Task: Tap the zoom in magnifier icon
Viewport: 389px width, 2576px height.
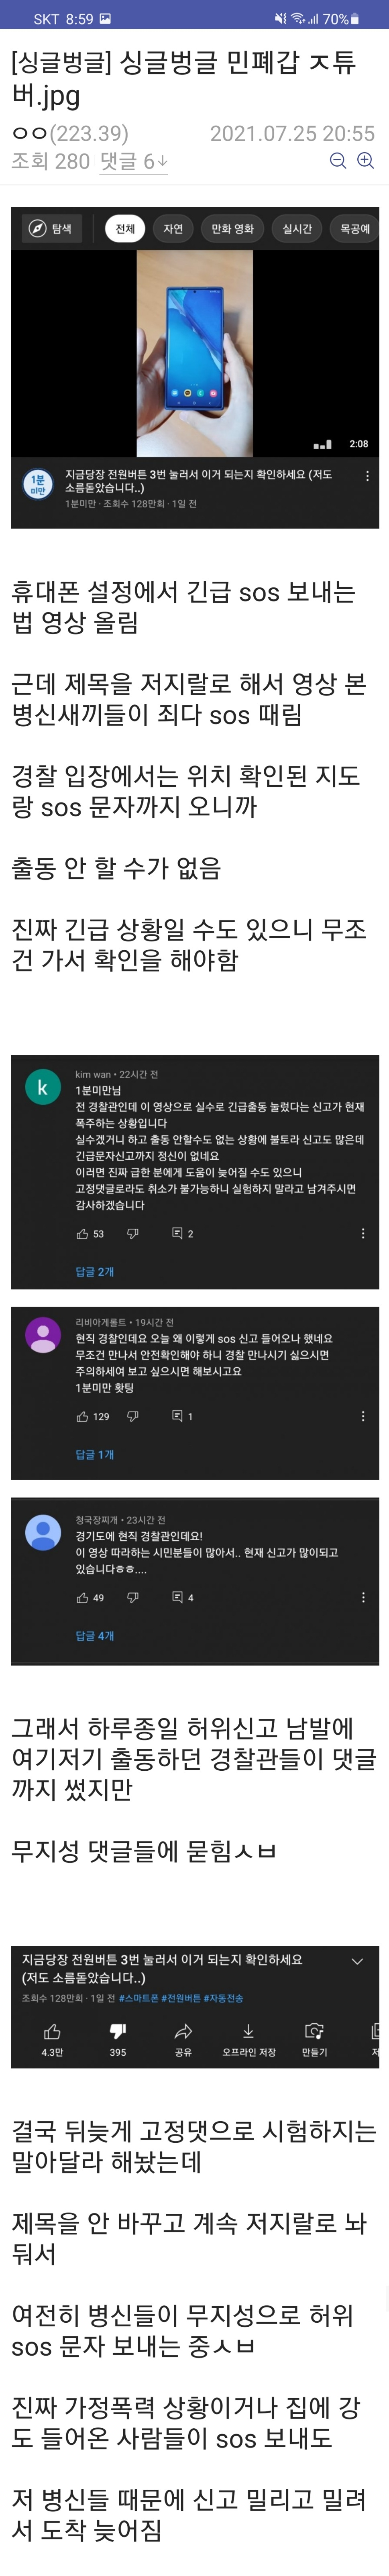Action: 366,161
